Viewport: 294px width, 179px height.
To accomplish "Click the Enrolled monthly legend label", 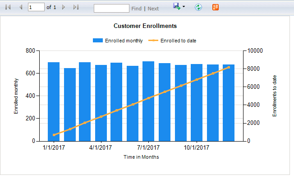I will point(124,41).
